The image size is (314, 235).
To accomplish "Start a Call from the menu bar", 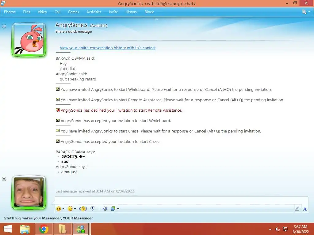I will pyautogui.click(x=57, y=12).
